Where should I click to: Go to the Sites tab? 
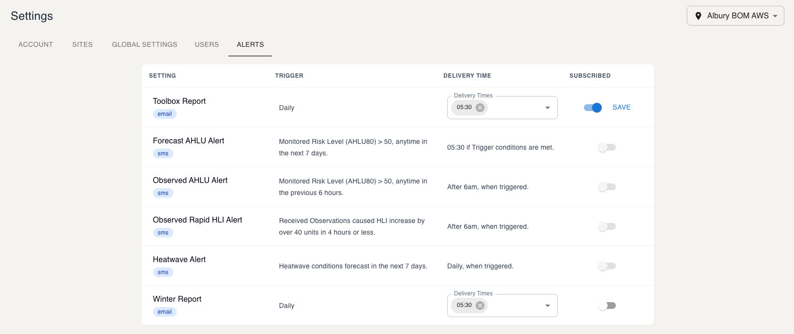tap(83, 44)
